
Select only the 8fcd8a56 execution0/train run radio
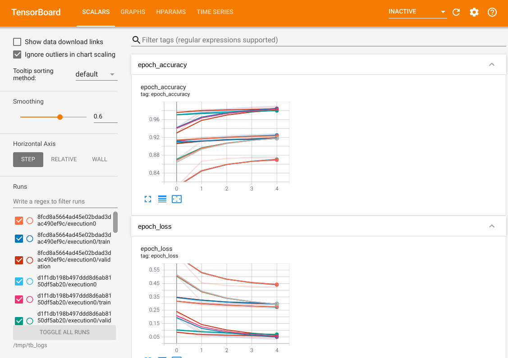[x=30, y=239]
